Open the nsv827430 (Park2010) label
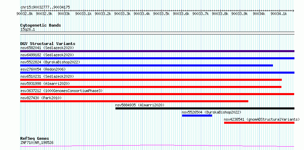Image resolution: width=304 pixels, height=150 pixels. (x=41, y=98)
